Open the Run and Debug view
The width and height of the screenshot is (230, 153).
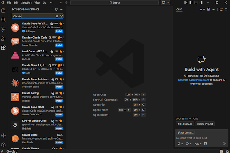tap(4, 39)
